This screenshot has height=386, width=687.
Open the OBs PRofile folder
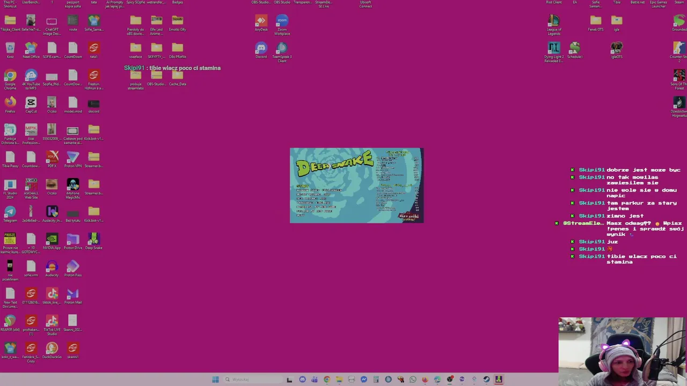click(x=178, y=50)
